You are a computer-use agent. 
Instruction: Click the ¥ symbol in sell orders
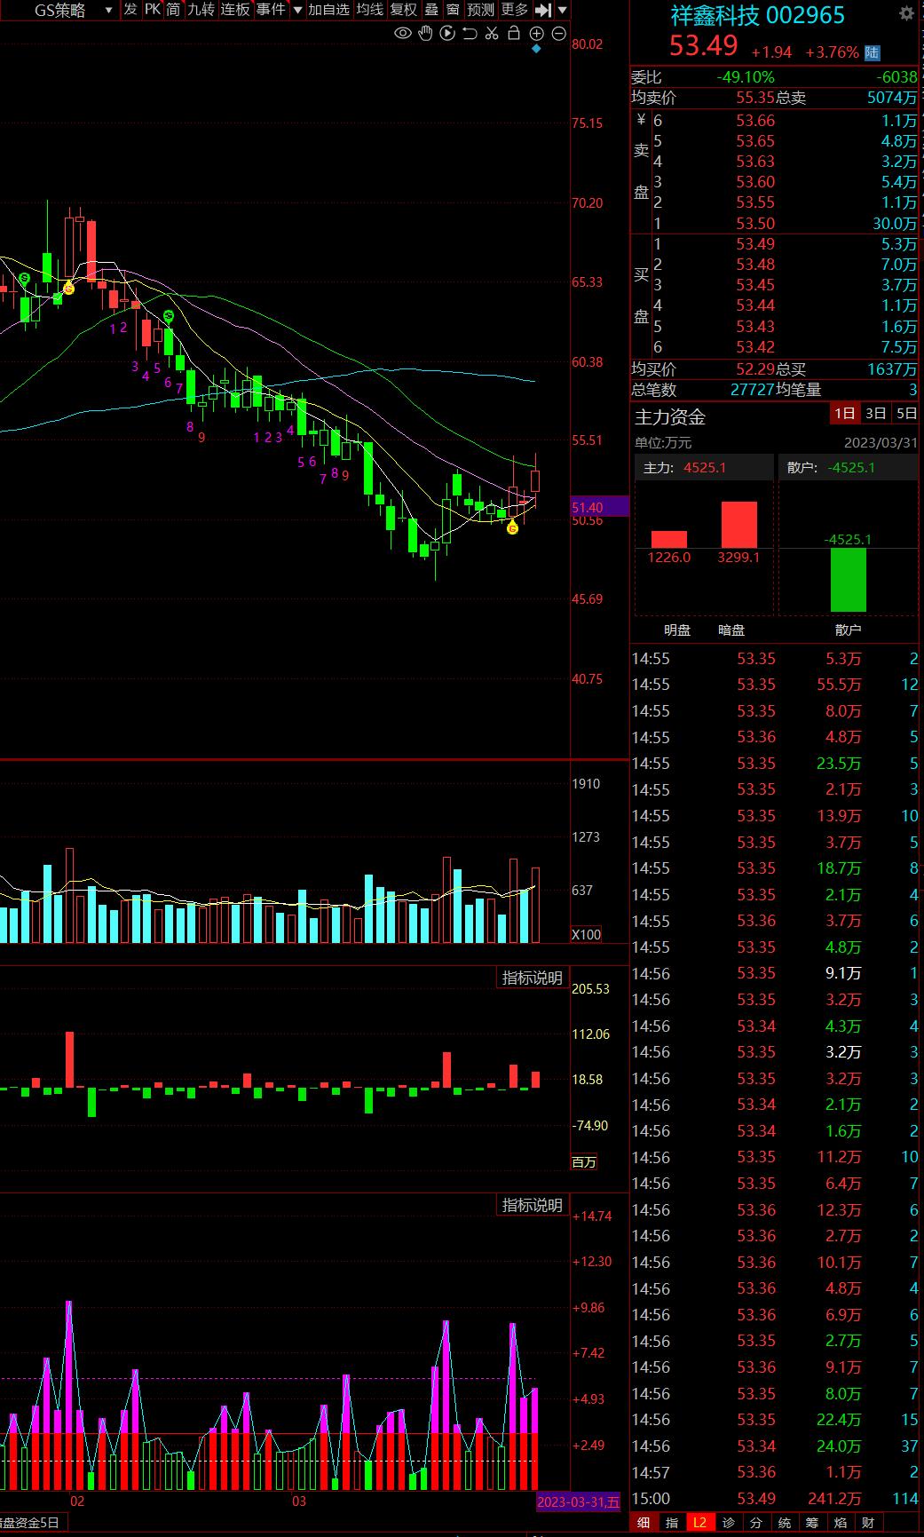point(641,120)
